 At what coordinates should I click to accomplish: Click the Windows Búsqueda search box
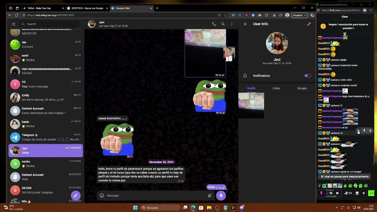pyautogui.click(x=160, y=208)
